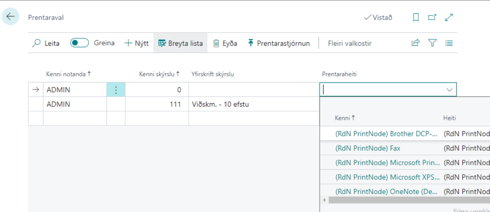Toggle the Greina switch

[79, 43]
